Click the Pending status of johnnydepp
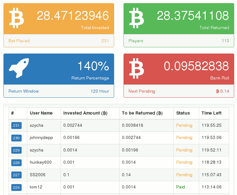This screenshot has width=237, height=195. click(x=184, y=138)
